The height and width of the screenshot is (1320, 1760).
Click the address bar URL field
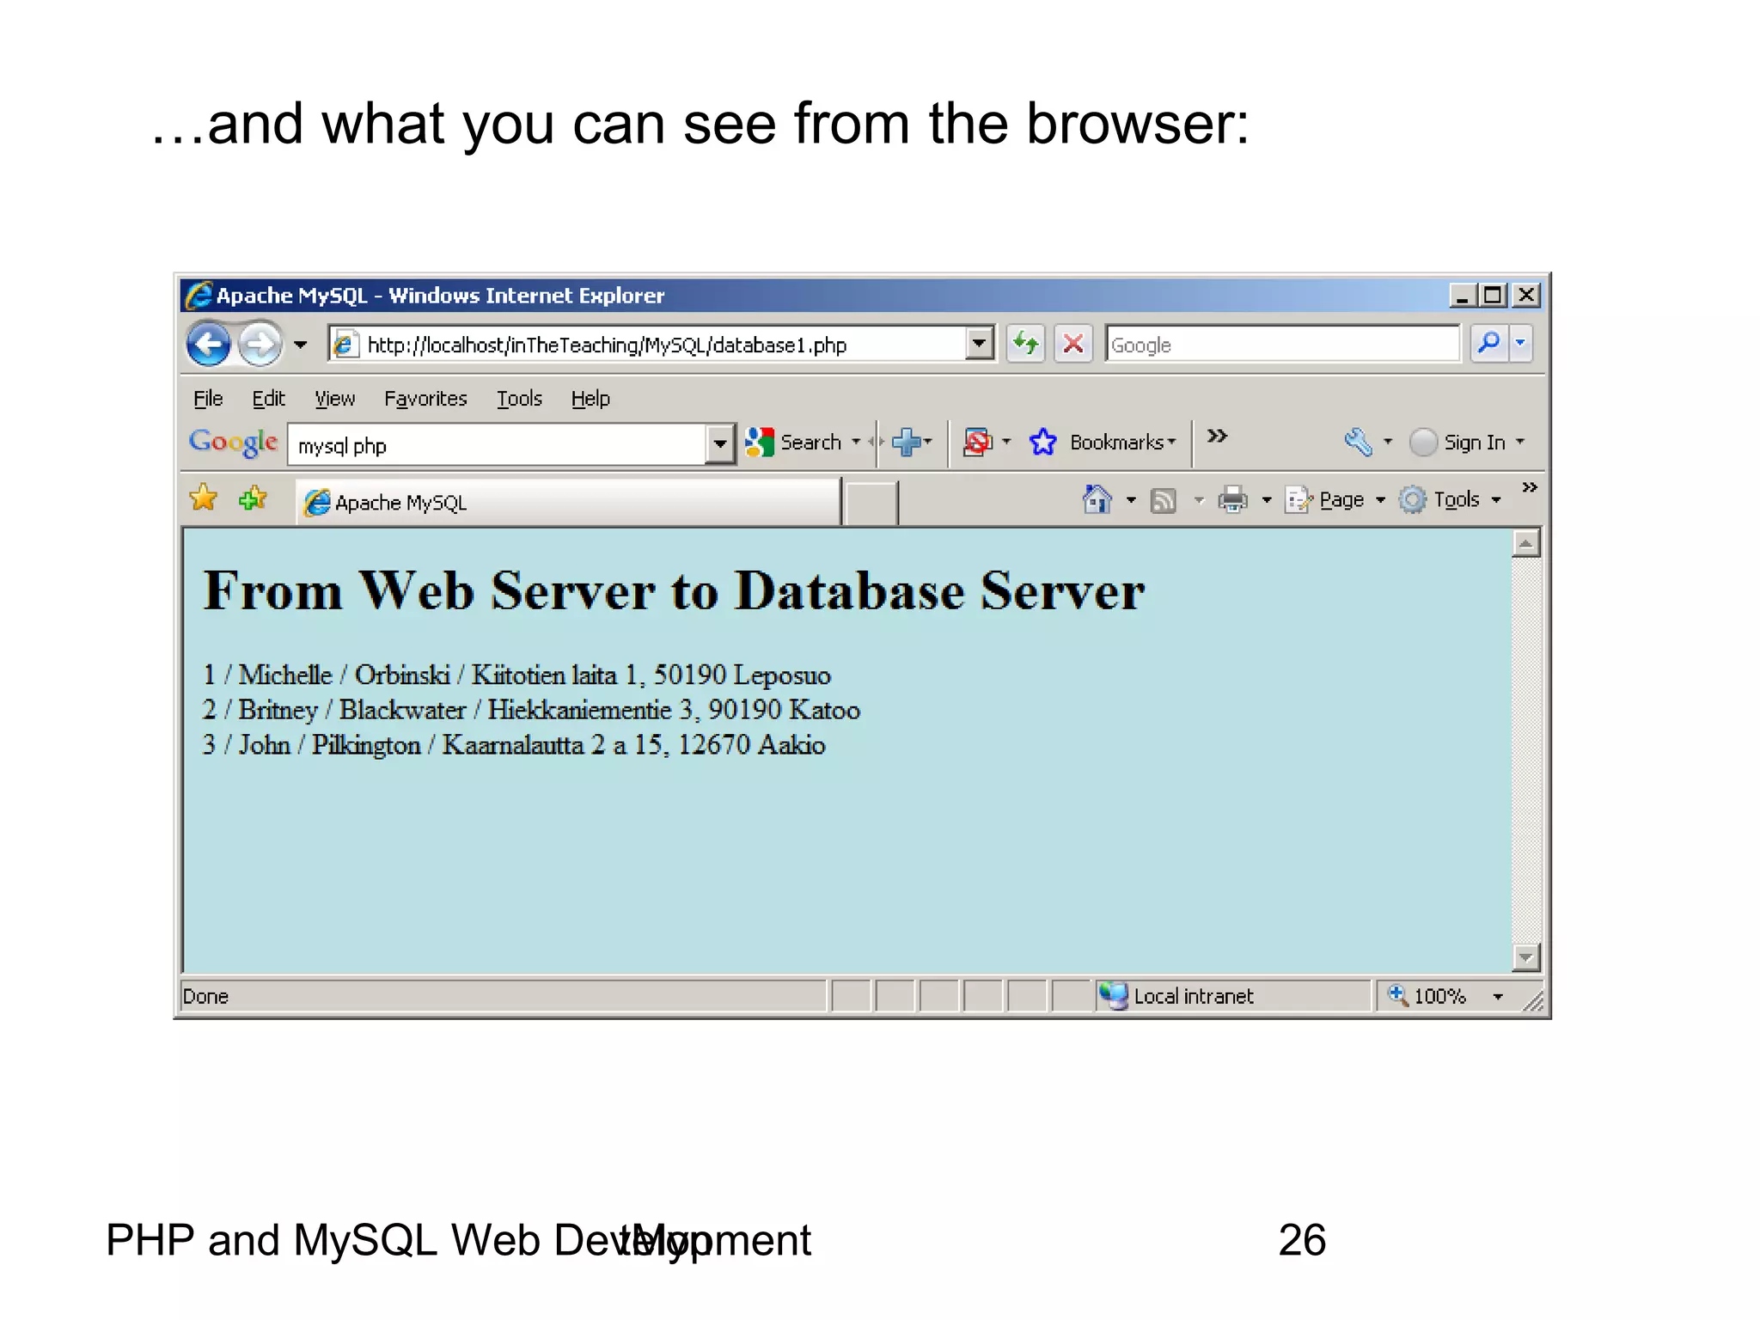pyautogui.click(x=662, y=345)
